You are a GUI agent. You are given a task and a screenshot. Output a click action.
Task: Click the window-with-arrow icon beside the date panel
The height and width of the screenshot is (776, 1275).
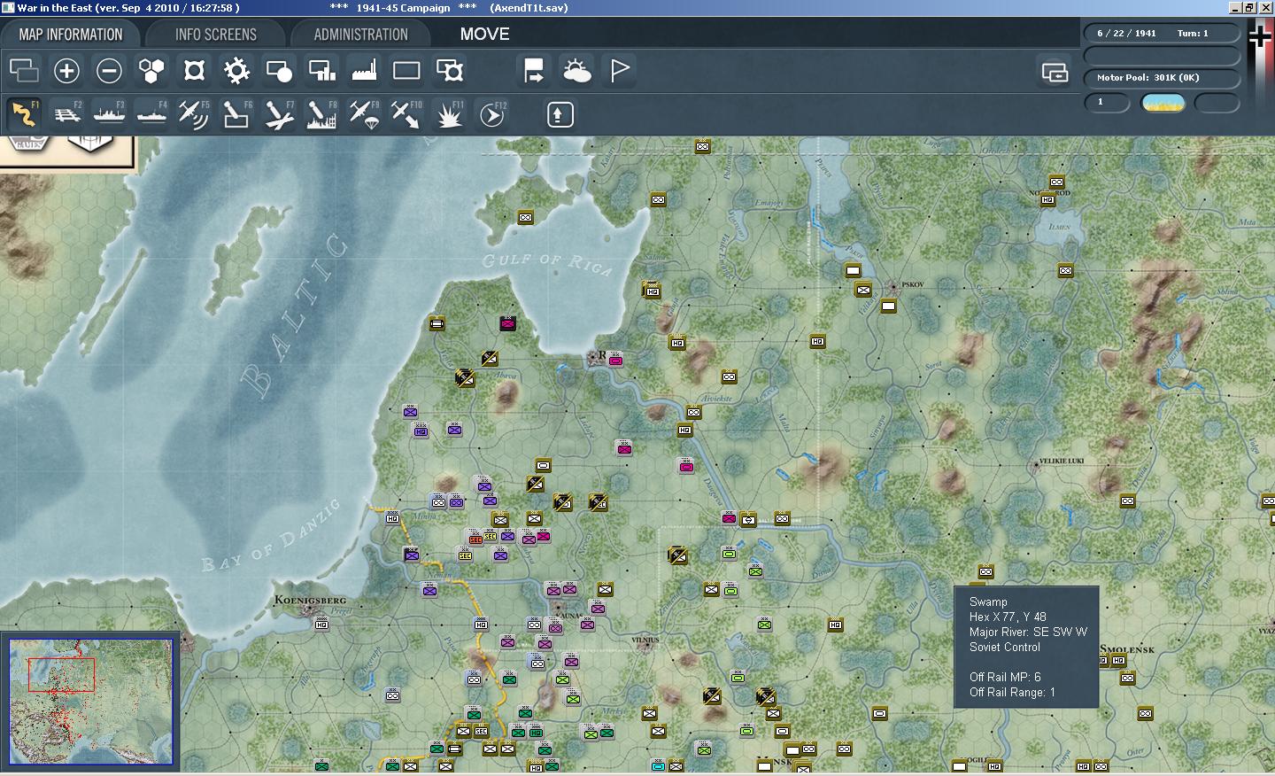point(1055,72)
